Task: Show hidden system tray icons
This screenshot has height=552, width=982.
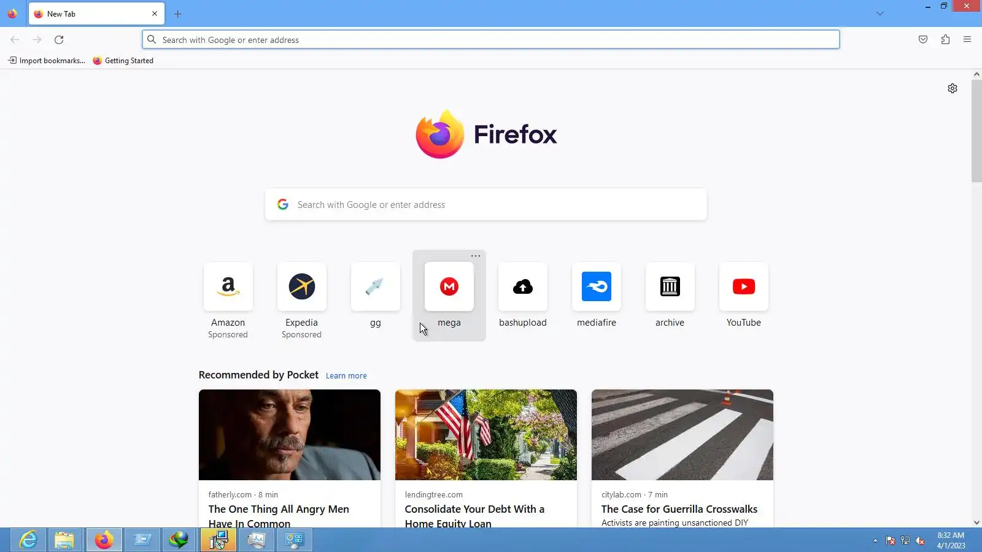Action: point(875,540)
